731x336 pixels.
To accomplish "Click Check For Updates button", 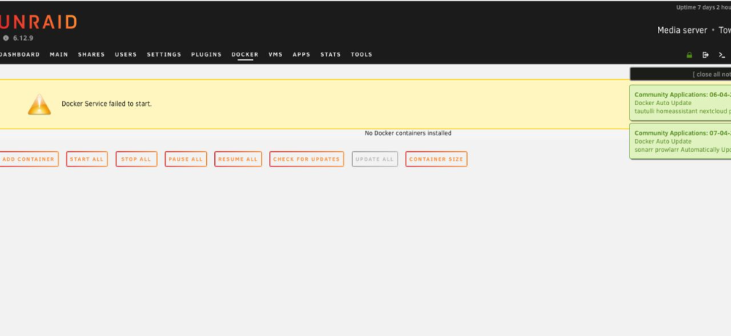I will [306, 159].
